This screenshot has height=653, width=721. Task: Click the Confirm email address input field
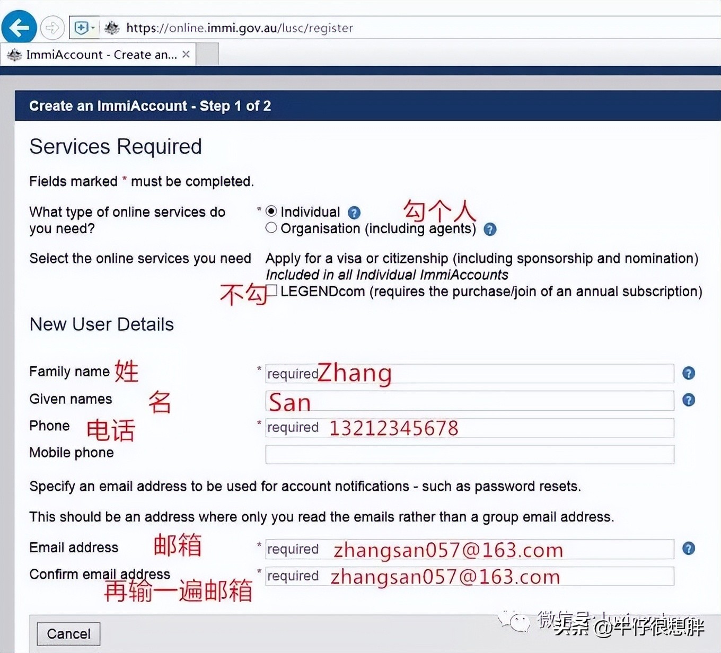(x=470, y=576)
